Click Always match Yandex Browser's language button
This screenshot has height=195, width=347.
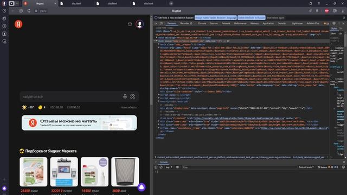point(216,18)
